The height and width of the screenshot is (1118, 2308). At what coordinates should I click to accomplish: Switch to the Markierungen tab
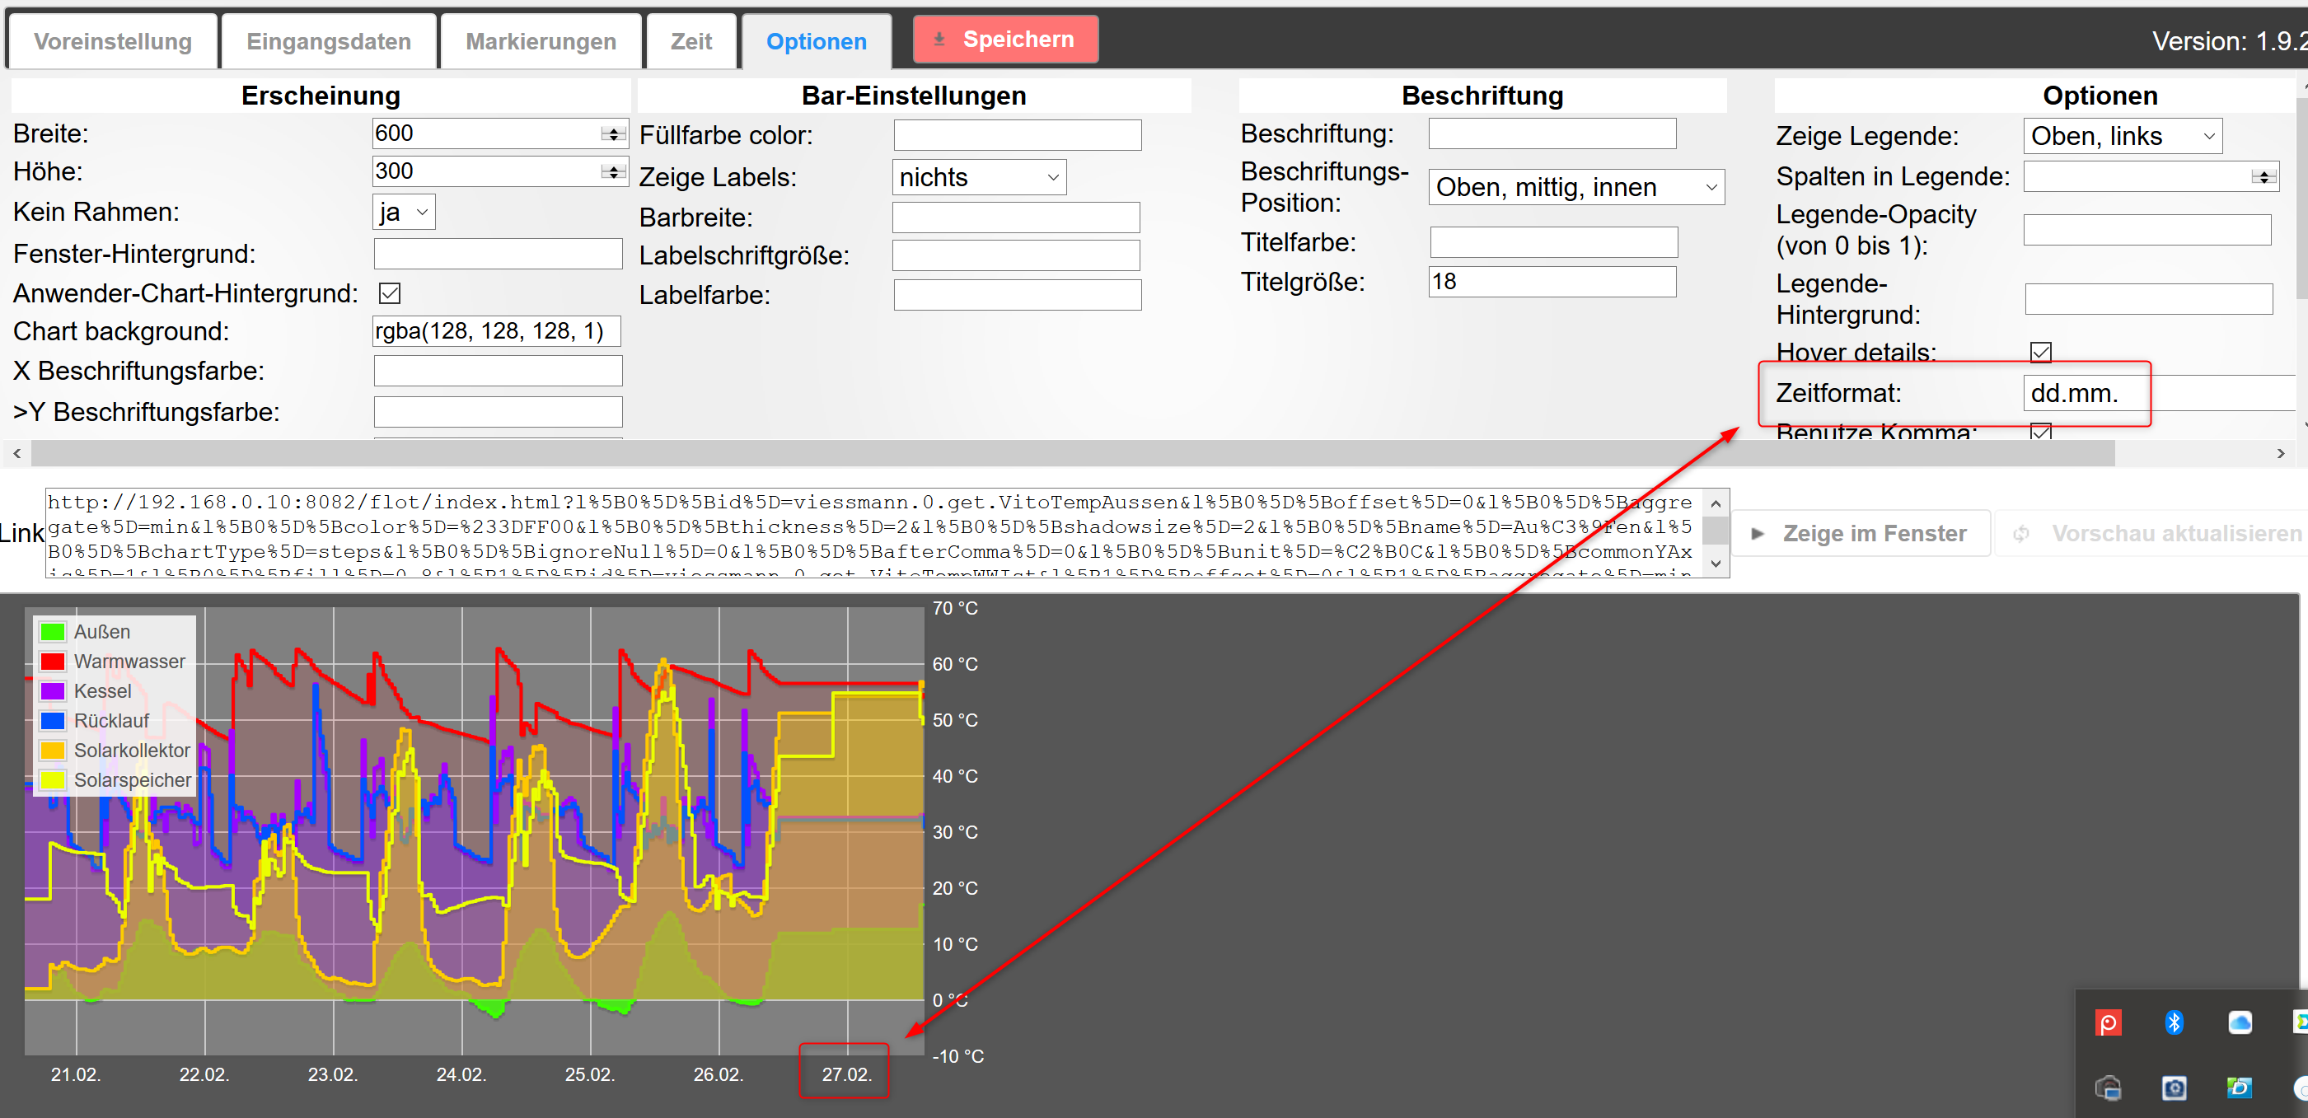point(541,41)
